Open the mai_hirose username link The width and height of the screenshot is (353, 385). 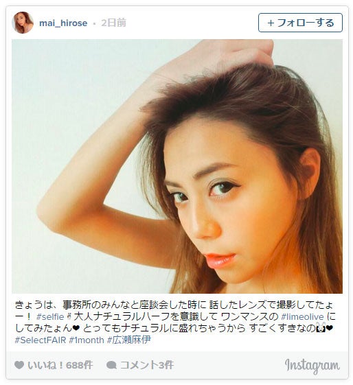[x=63, y=23]
